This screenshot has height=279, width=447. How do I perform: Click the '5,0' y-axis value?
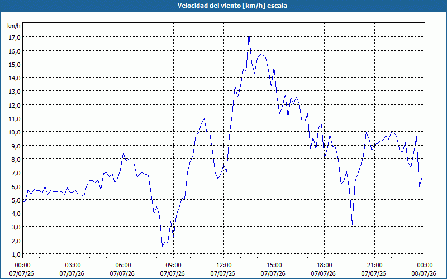[x=16, y=200]
